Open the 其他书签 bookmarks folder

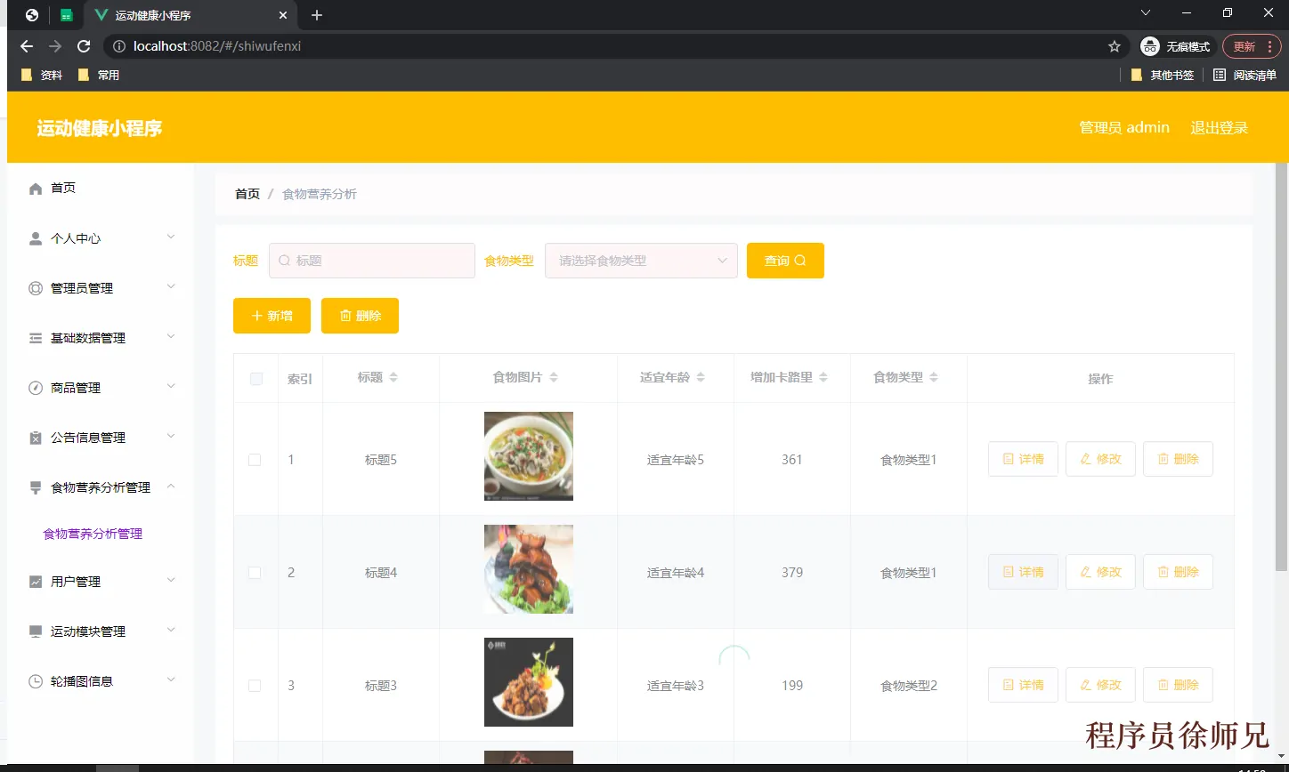1162,75
